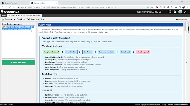Click the Workflow Milestones heading
This screenshot has width=190, height=106.
pos(52,46)
